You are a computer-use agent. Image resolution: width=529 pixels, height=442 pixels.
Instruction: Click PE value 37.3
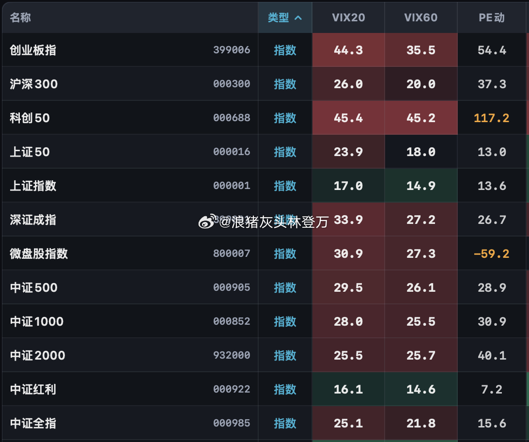tap(492, 84)
